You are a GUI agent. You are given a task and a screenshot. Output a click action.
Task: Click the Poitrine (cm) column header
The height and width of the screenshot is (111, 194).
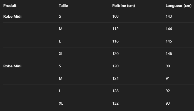tap(123, 6)
